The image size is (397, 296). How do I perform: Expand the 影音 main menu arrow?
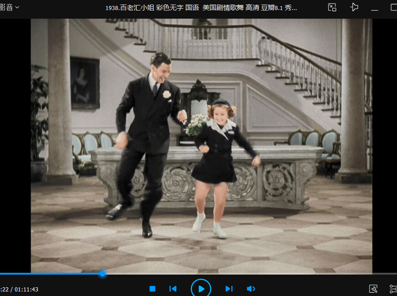pyautogui.click(x=17, y=8)
